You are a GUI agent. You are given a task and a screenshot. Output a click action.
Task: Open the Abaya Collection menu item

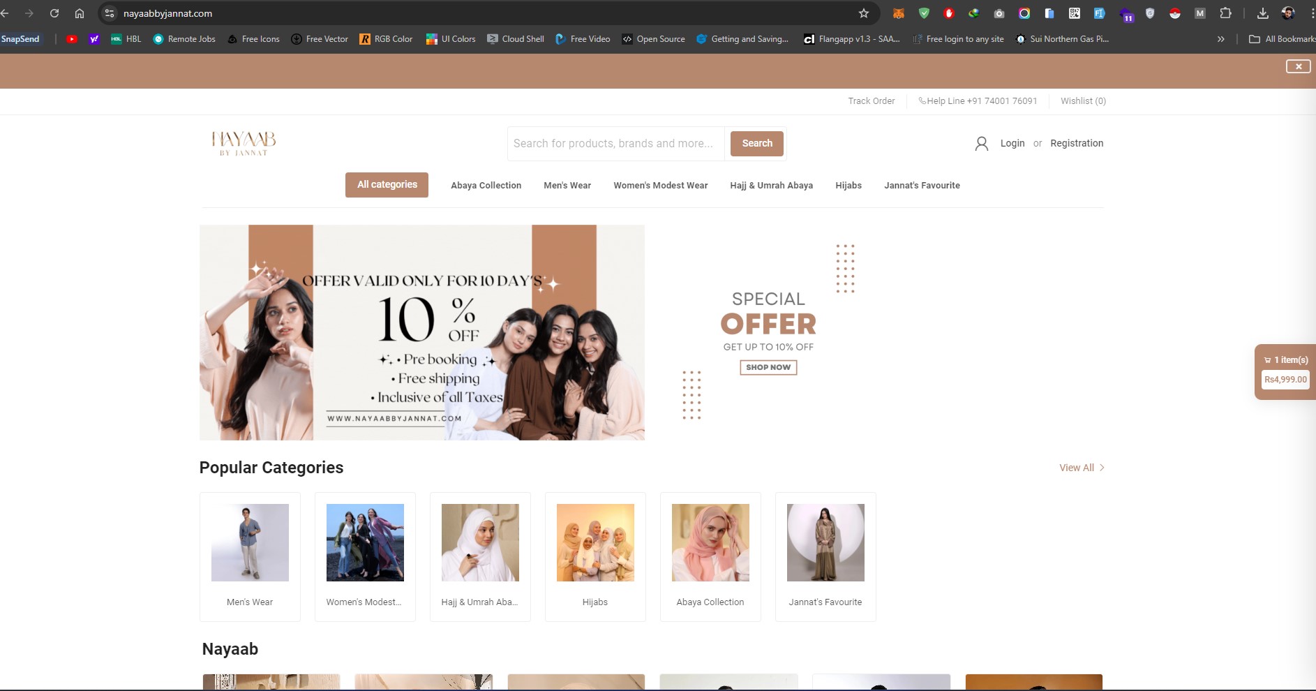coord(486,186)
